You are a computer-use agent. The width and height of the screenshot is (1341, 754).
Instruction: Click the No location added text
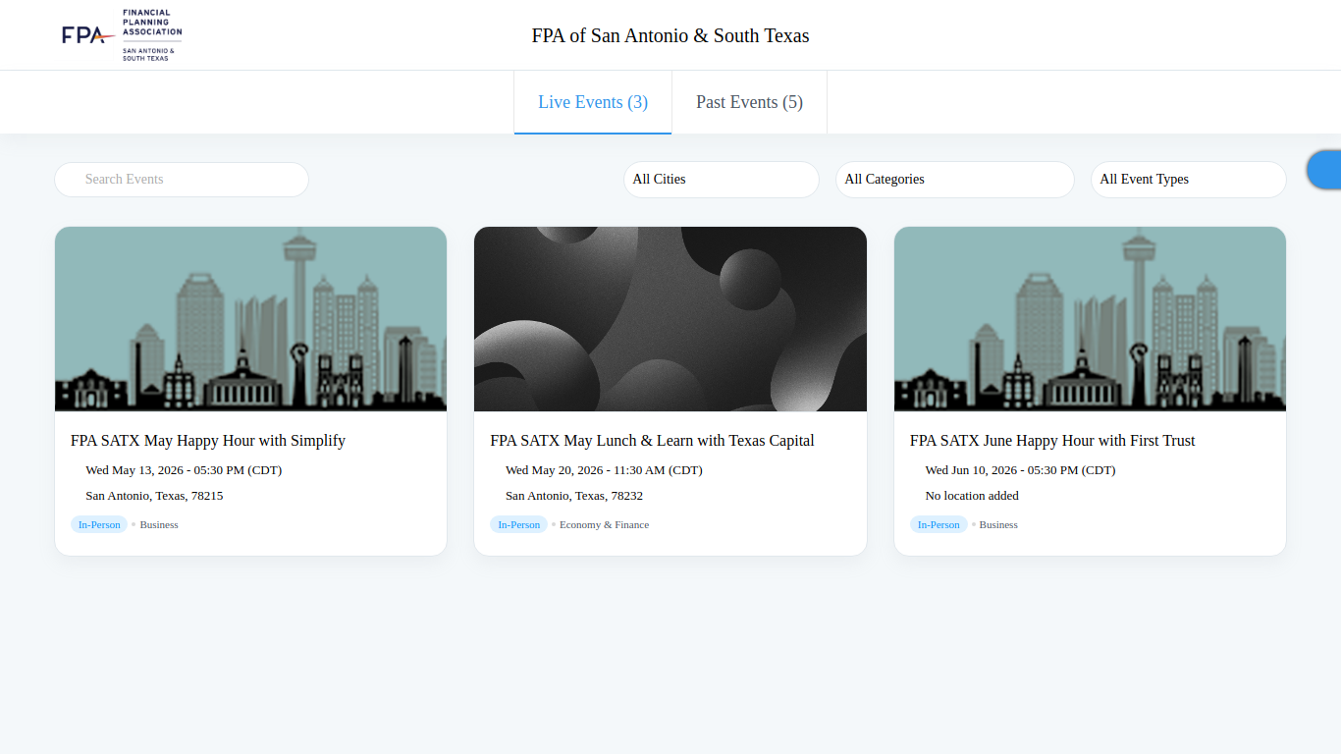tap(972, 496)
